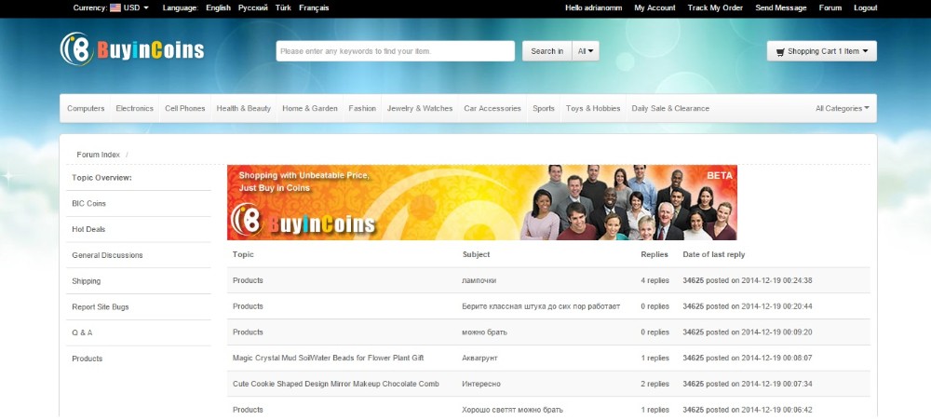Select General Discussions forum topic
The width and height of the screenshot is (931, 420).
(x=107, y=255)
